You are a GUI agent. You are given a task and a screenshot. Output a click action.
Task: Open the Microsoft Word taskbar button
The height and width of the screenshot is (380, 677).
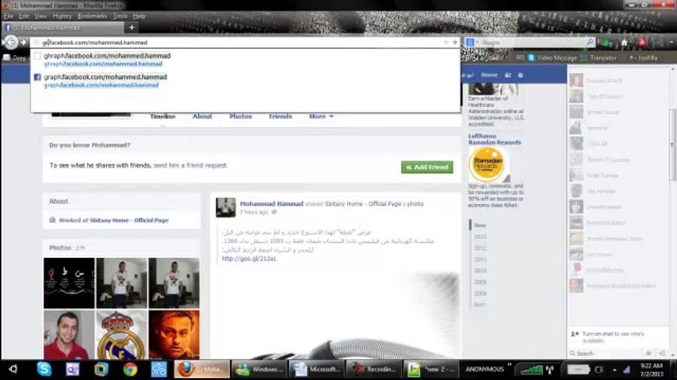pyautogui.click(x=316, y=369)
